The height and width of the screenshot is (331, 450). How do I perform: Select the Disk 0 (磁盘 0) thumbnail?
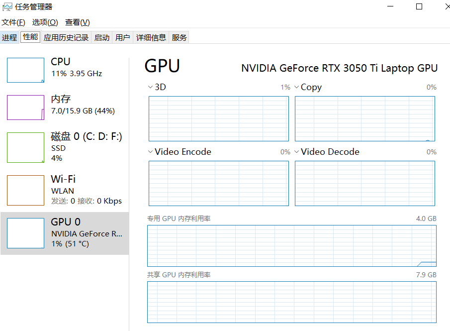pyautogui.click(x=25, y=147)
